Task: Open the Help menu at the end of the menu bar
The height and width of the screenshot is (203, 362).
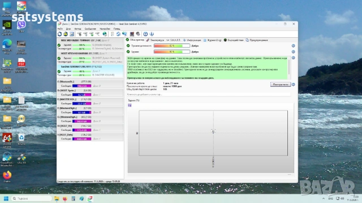Action: click(x=117, y=29)
